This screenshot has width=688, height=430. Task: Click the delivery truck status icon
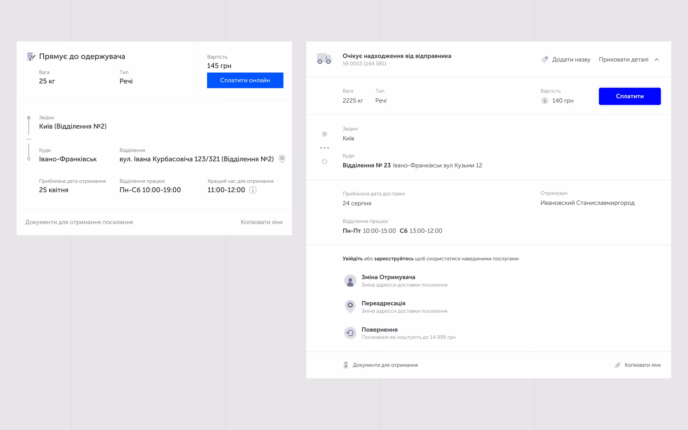[x=324, y=59]
